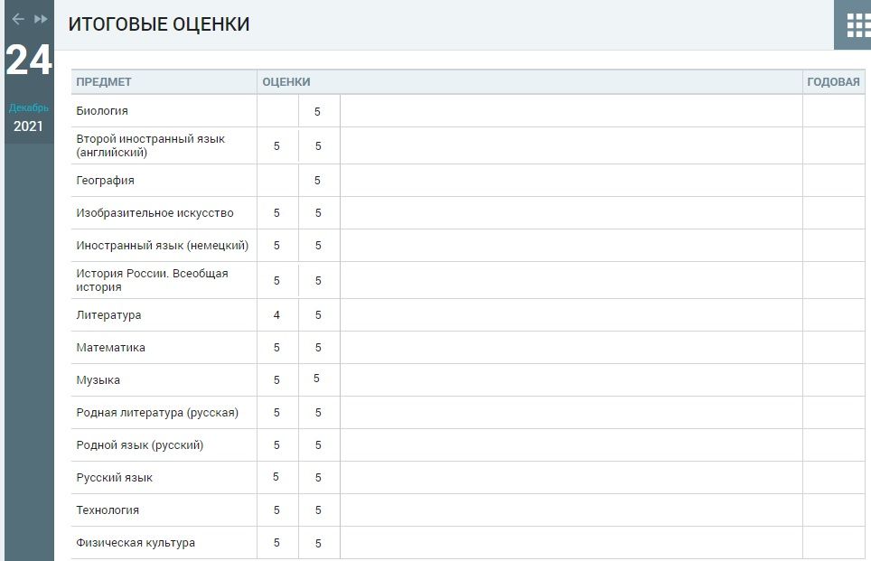Screen dimensions: 871x561
Task: Select Иностранный язык (немецкий) row
Action: pos(162,246)
